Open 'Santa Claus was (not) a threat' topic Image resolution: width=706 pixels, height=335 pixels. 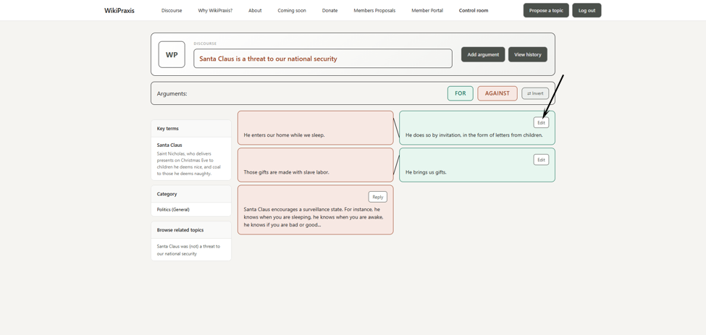click(x=188, y=250)
